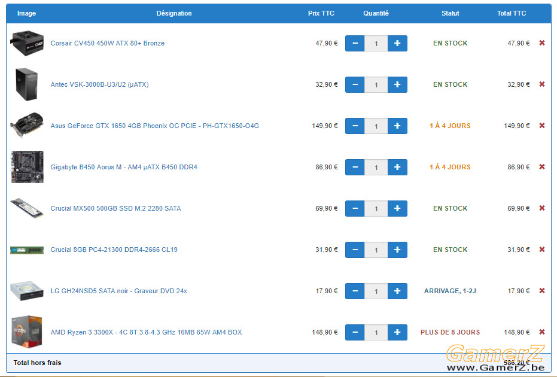This screenshot has width=557, height=377.
Task: Increase quantity of AMD Ryzen 3 3300X
Action: coord(397,332)
